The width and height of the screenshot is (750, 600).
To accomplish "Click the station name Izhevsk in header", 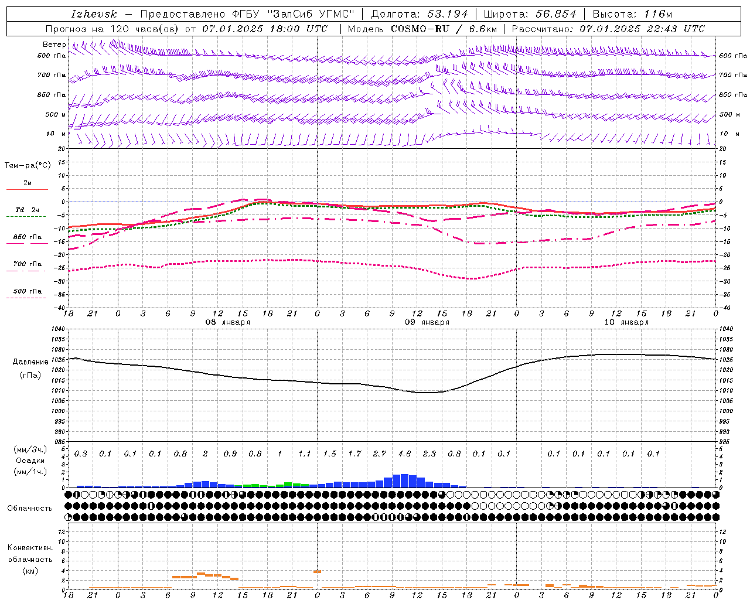I will click(x=94, y=14).
